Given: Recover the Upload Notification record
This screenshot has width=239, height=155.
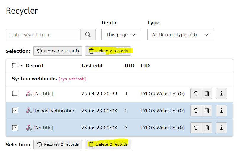Looking at the screenshot, I should coord(196,111).
